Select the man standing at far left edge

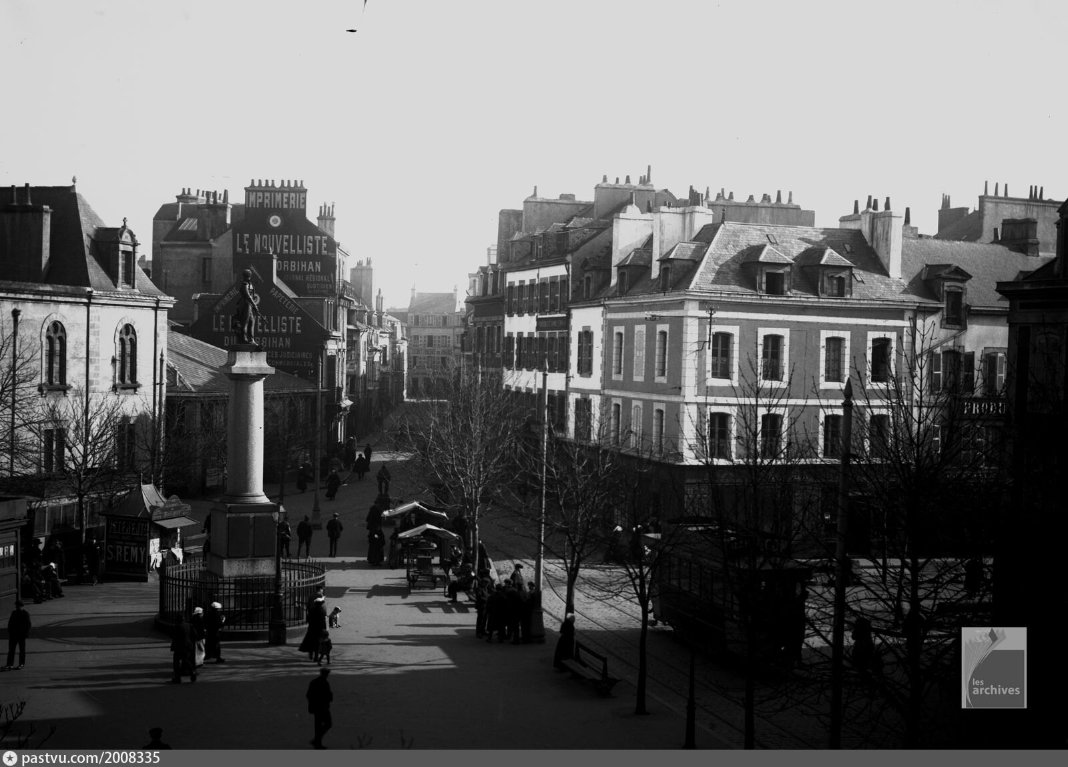click(17, 634)
